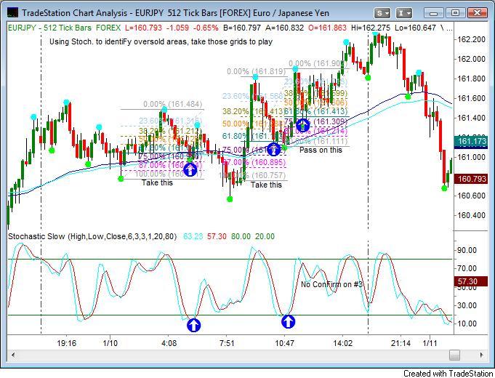The width and height of the screenshot is (495, 378).
Task: Click the 19:16 time axis label
Action: (x=67, y=343)
